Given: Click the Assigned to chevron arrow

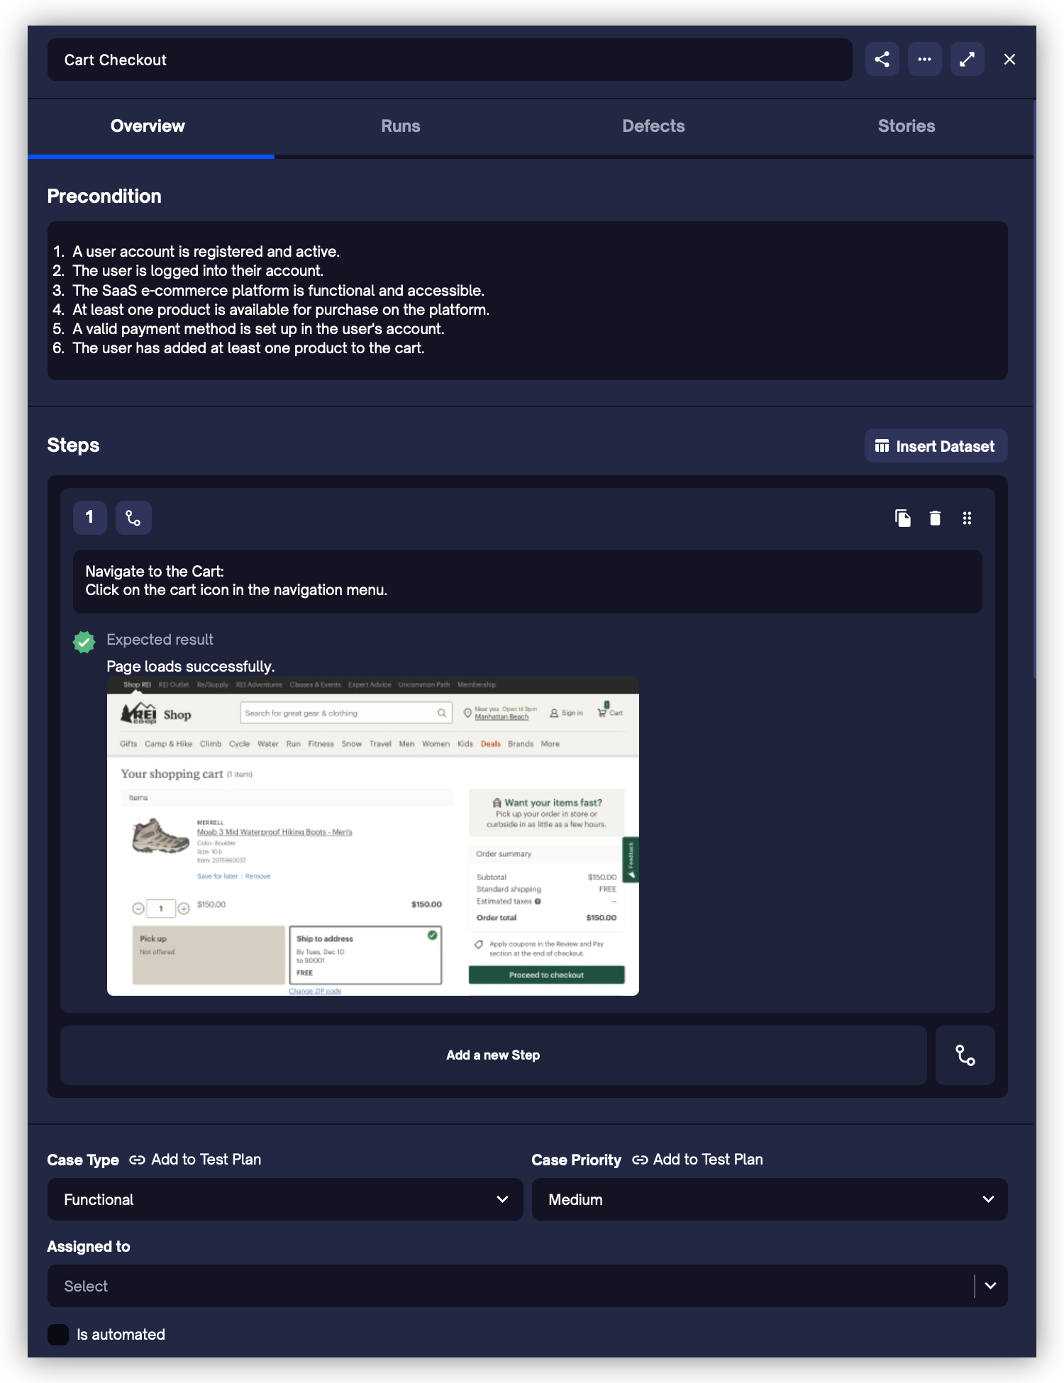Looking at the screenshot, I should coord(990,1286).
